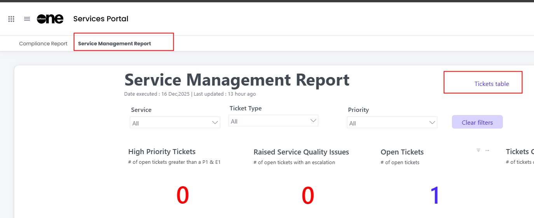Toggle the hamburger navigation menu

point(27,19)
